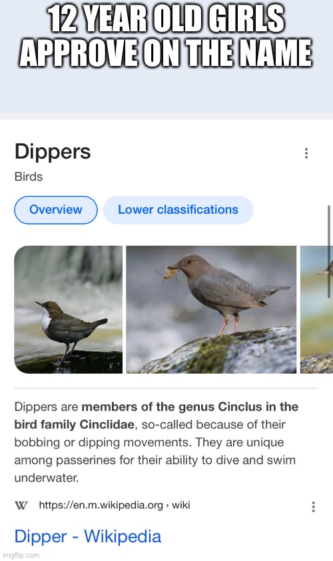View the dipper holding an insect photo
The height and width of the screenshot is (561, 333).
tap(211, 309)
